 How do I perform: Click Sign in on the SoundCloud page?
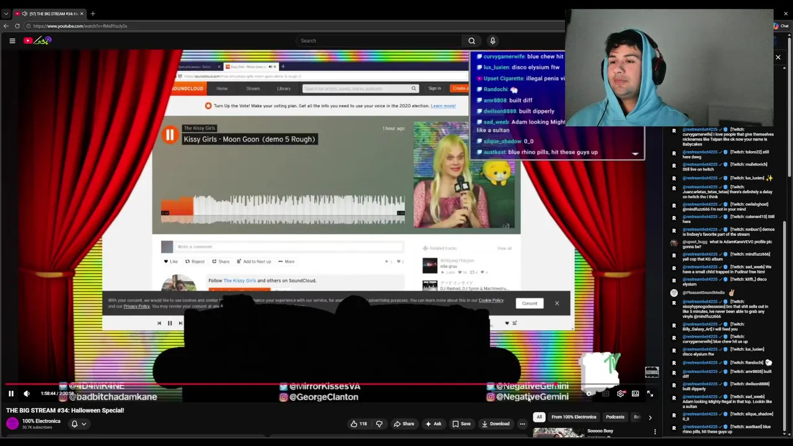tap(435, 89)
